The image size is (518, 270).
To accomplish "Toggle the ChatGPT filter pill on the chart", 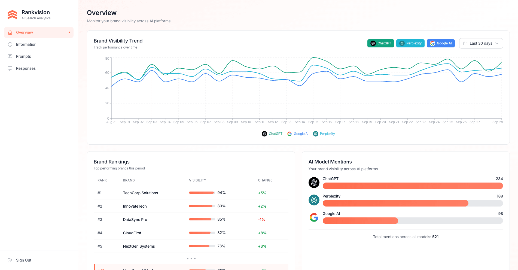I will 380,43.
